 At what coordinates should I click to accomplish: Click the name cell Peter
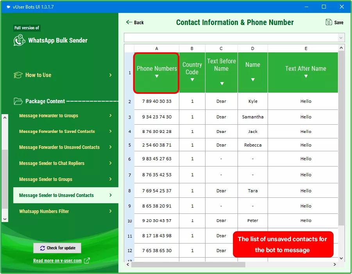point(253,220)
